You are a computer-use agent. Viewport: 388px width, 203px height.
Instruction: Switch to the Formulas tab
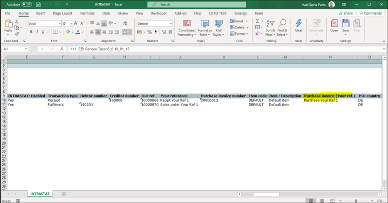(x=87, y=13)
